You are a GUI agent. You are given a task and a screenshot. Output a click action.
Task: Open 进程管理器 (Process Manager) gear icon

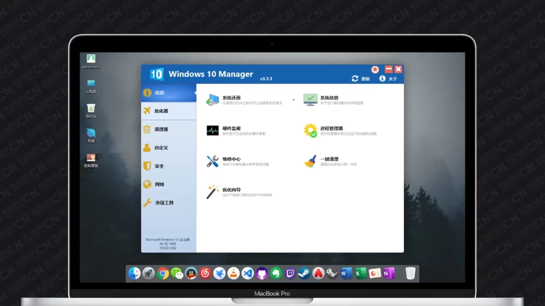pos(310,130)
